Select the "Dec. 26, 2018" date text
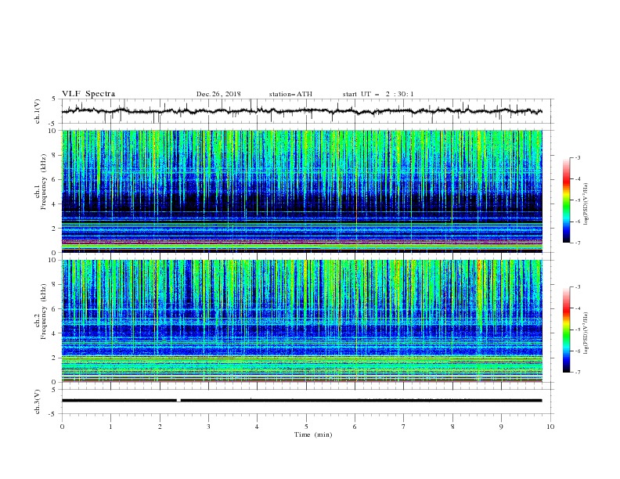Image resolution: width=620 pixels, height=479 pixels. [x=218, y=94]
